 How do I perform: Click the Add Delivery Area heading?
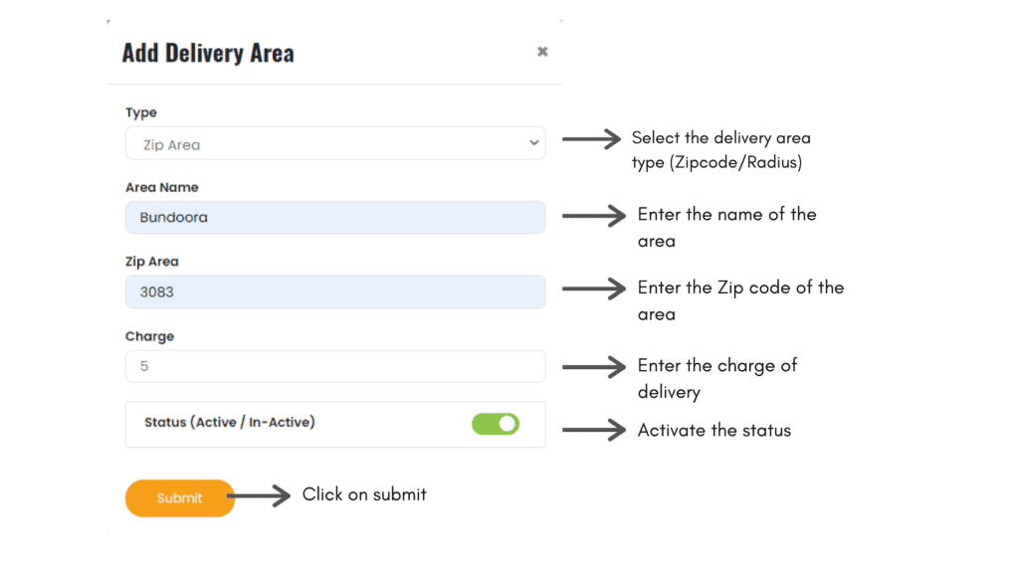click(x=208, y=54)
